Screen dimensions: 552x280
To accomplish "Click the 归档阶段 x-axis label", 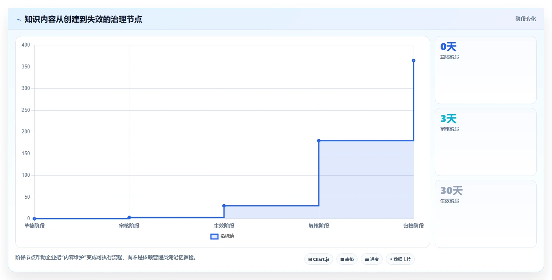I will coord(414,226).
